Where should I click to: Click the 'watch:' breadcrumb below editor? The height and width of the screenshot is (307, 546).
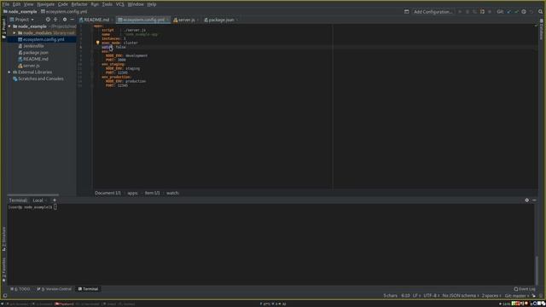tap(172, 193)
